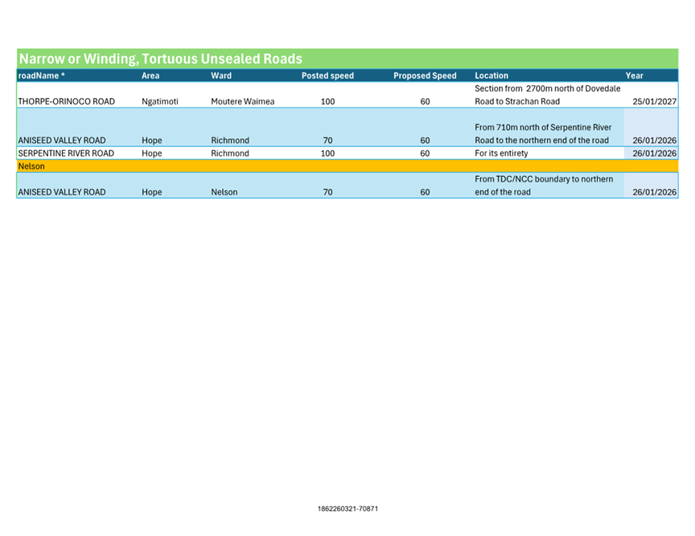Click proposed speed 60 for Thorpe-Orinoco Road

coord(425,101)
